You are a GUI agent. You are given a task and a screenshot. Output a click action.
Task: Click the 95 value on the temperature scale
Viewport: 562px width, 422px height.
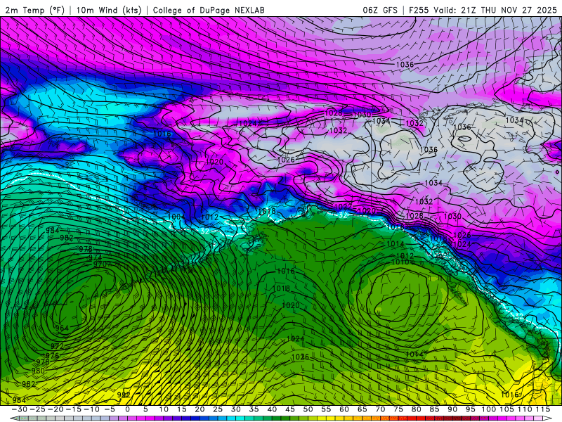470,409
